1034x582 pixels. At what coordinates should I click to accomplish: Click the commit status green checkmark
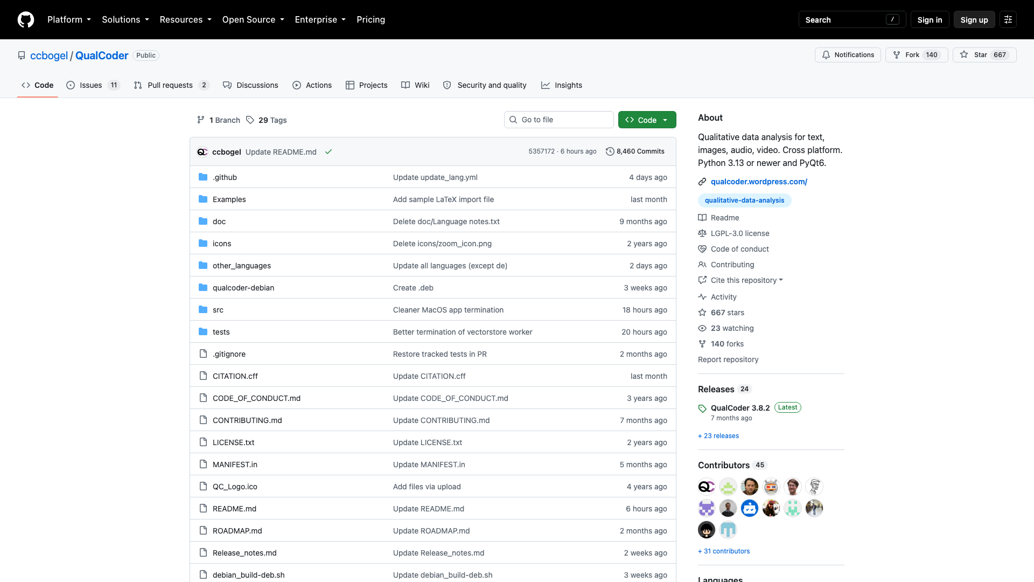coord(329,152)
